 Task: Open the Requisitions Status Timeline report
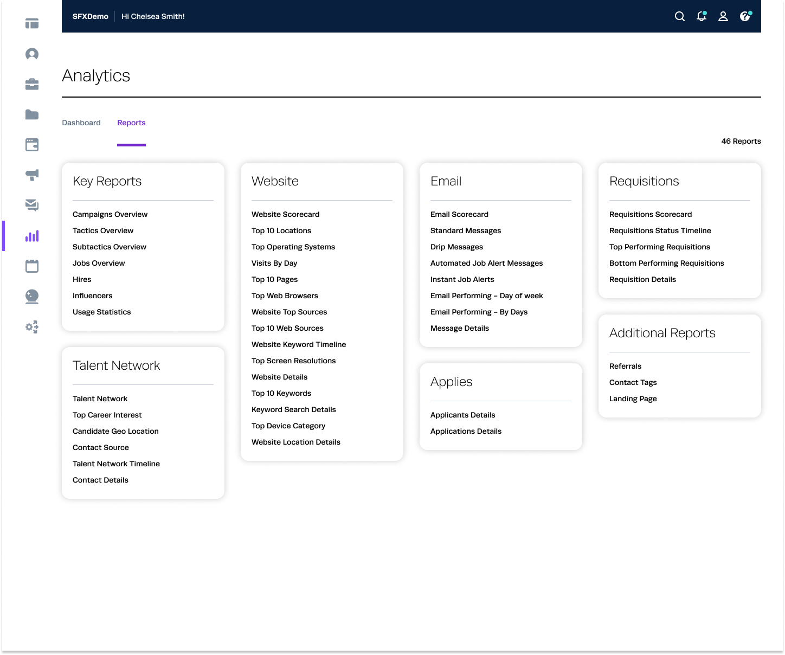[x=660, y=230]
